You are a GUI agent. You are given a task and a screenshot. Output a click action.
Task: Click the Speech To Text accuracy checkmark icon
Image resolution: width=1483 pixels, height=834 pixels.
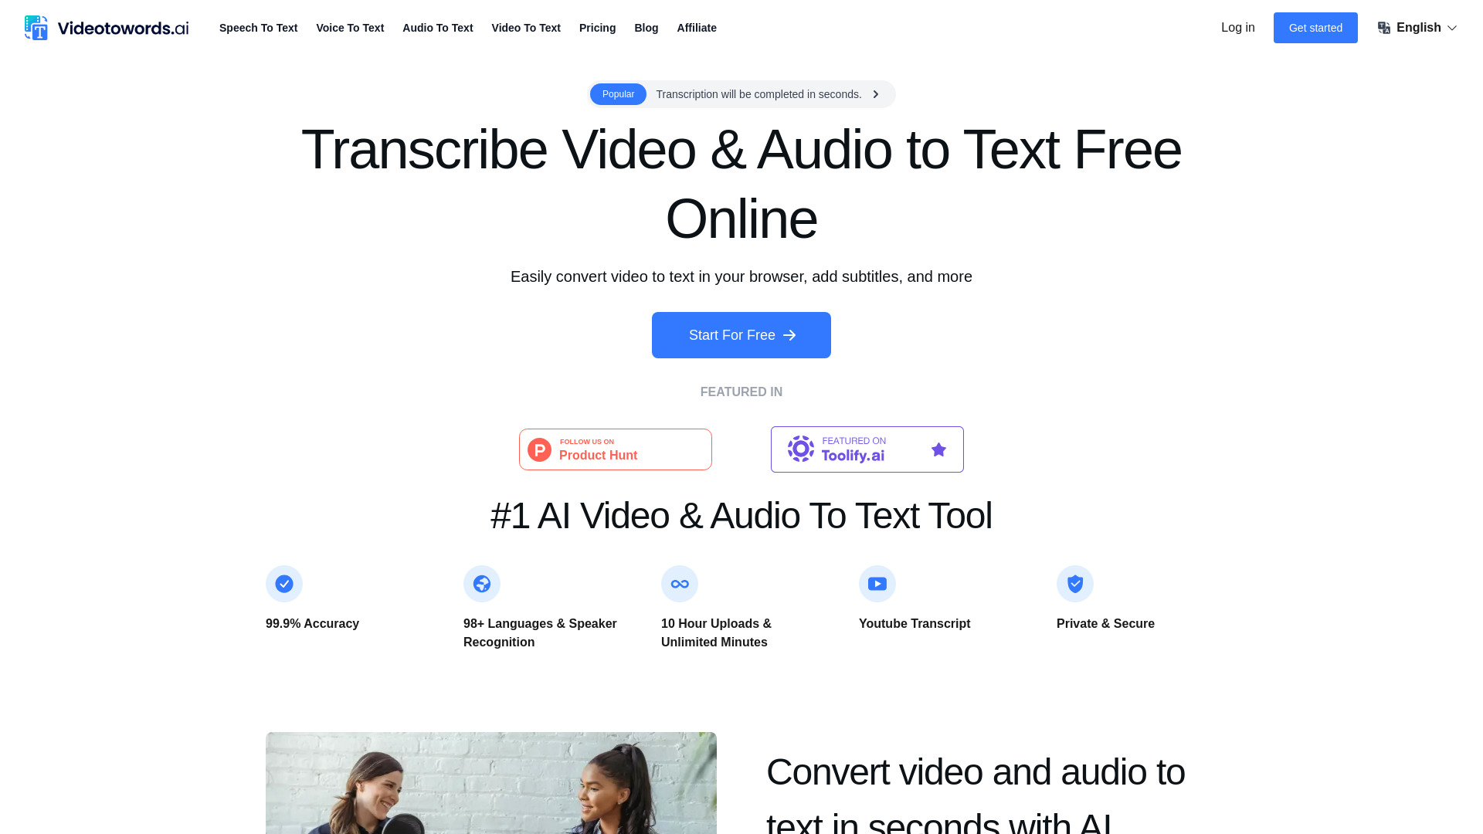point(283,584)
